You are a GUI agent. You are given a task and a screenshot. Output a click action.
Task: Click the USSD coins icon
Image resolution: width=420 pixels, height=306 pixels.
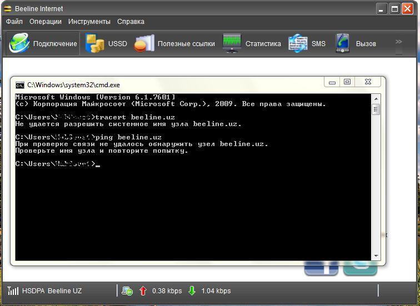coord(95,43)
